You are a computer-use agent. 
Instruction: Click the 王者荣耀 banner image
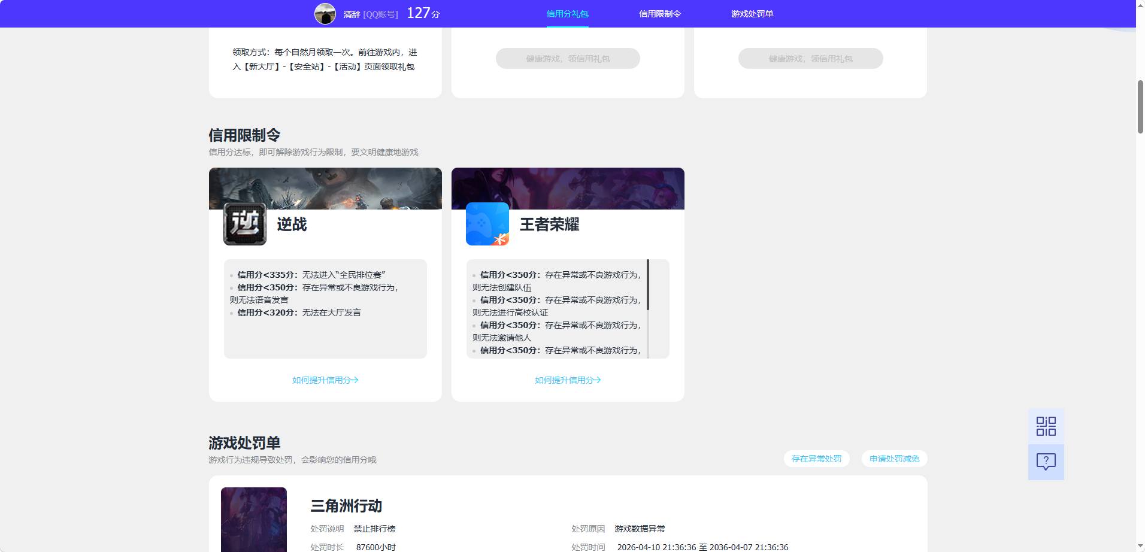click(x=568, y=188)
